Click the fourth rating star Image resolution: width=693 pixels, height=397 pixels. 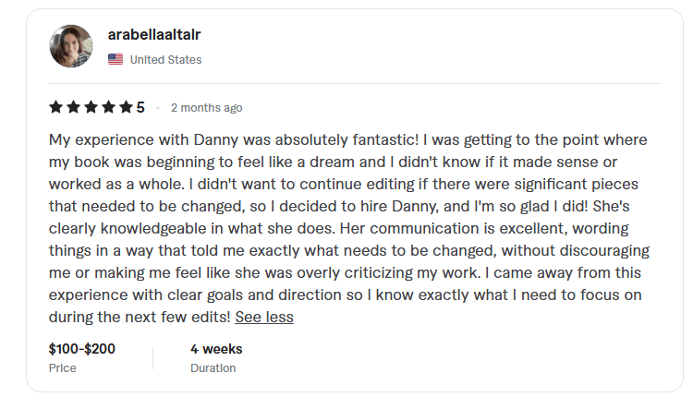(109, 108)
